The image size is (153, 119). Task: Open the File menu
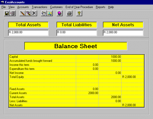[4, 7]
